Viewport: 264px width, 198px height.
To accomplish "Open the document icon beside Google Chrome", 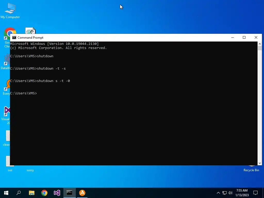I will (30, 31).
